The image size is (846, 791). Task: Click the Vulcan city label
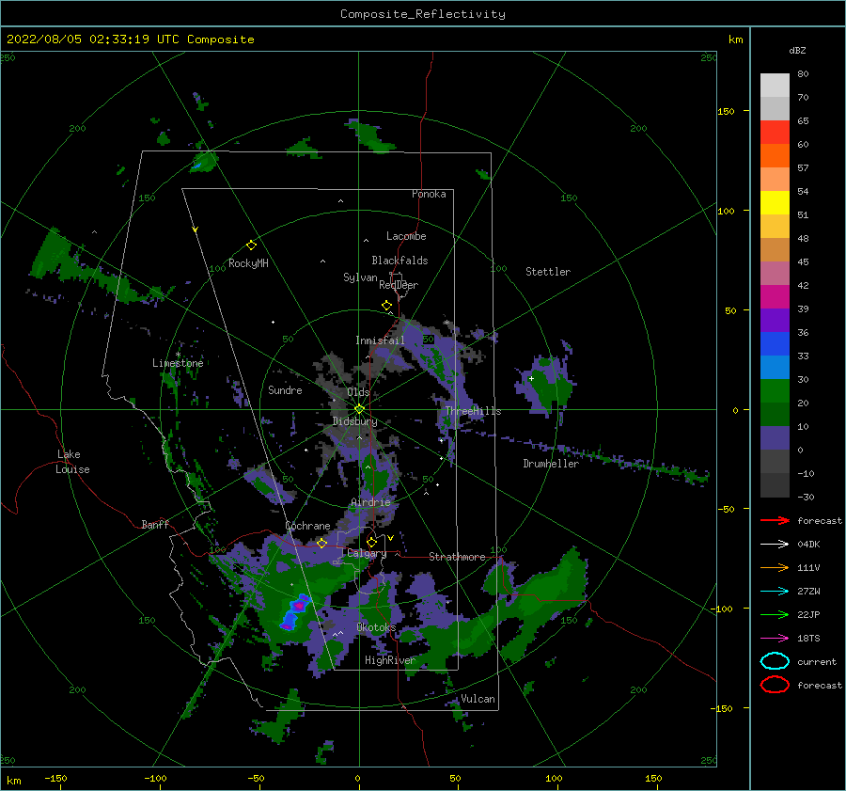coord(478,699)
